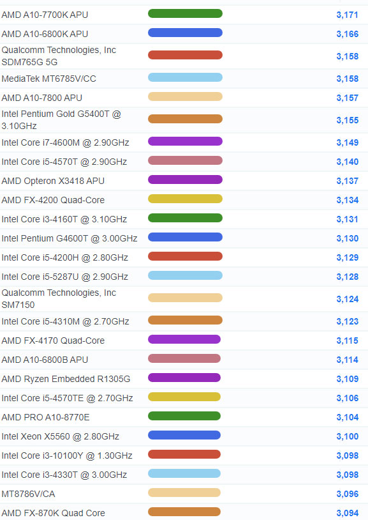This screenshot has height=520, width=368.
Task: Click blue bar beside AMD A10-6800K APU
Action: 185,33
